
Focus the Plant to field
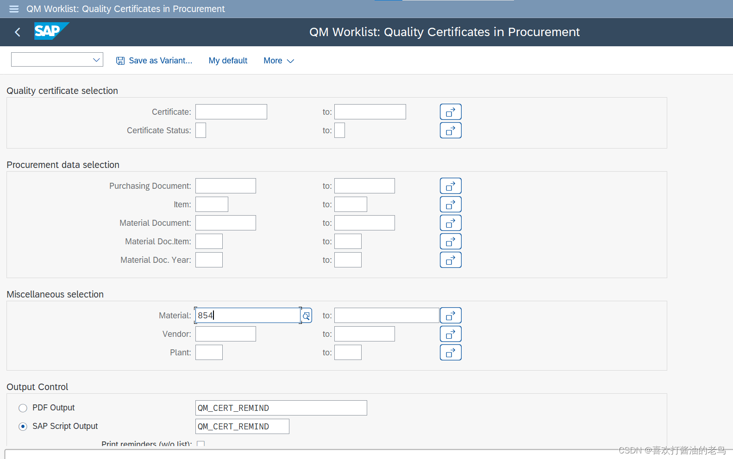tap(348, 353)
